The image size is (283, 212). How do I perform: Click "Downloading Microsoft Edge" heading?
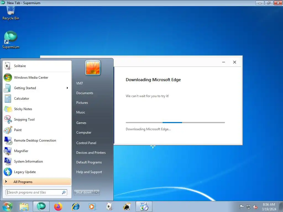click(153, 80)
